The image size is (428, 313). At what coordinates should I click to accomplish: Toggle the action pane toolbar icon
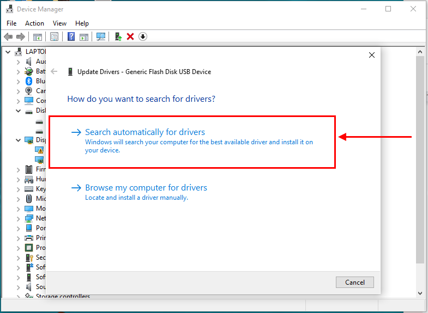point(84,37)
